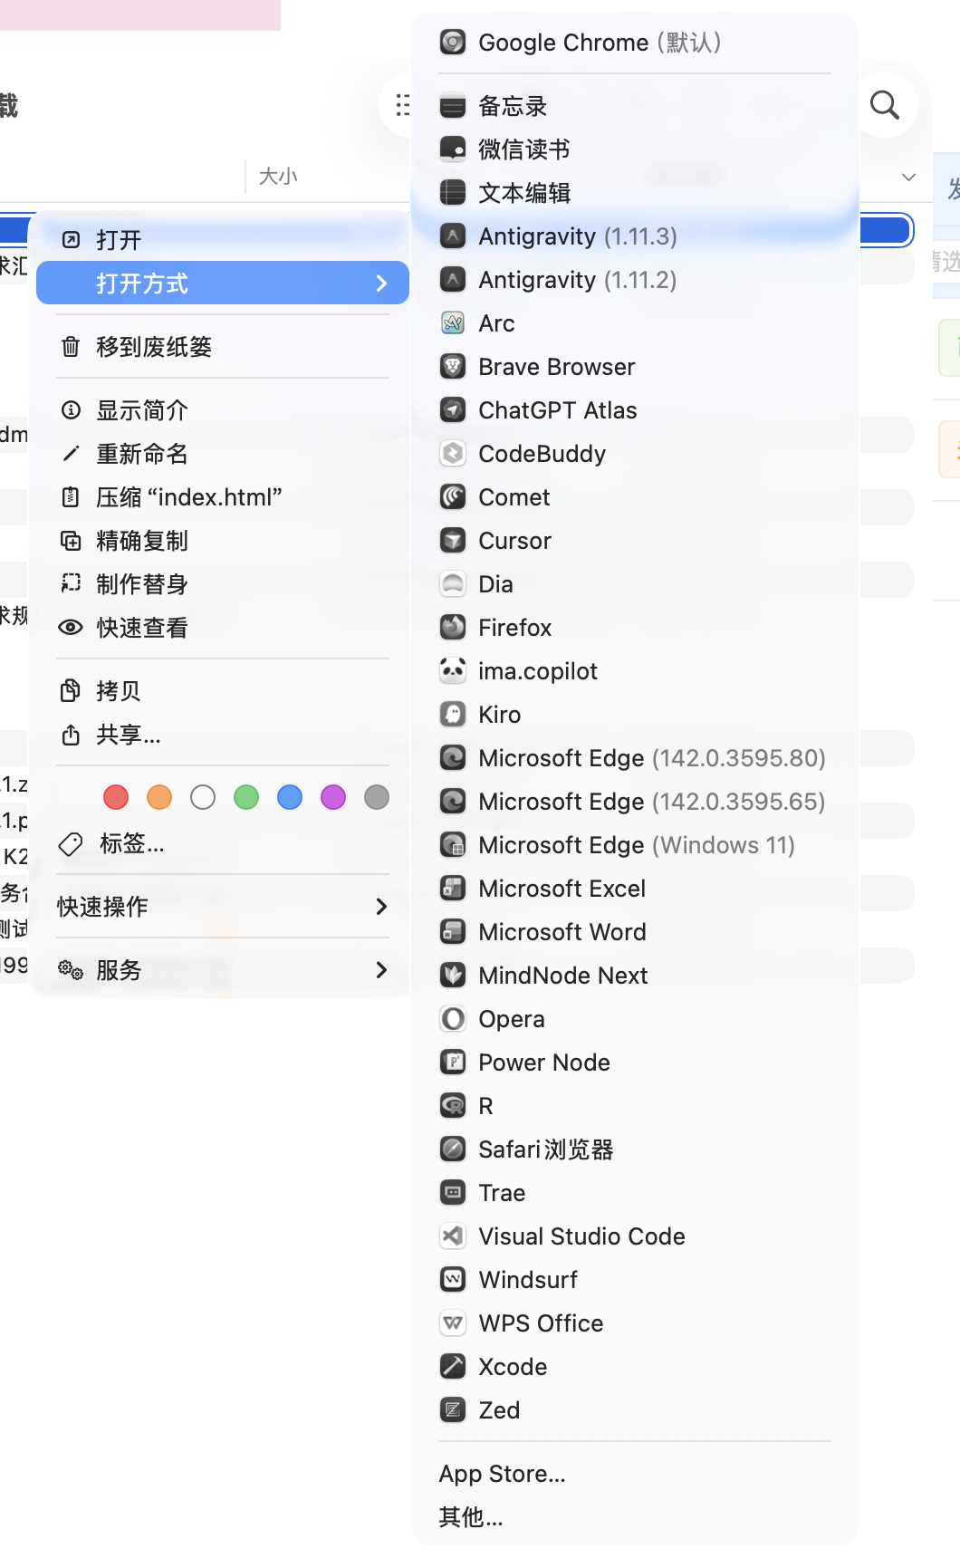Viewport: 960px width, 1558px height.
Task: Select 压缩 "index.html" menu entry
Action: 223,496
